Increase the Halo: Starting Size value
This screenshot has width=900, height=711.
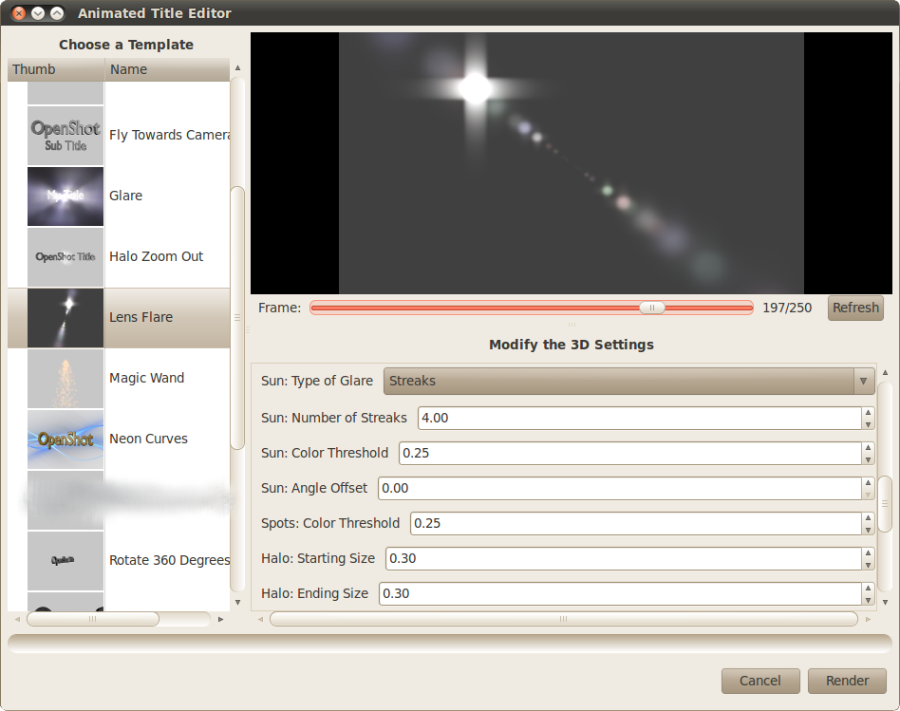[x=868, y=553]
